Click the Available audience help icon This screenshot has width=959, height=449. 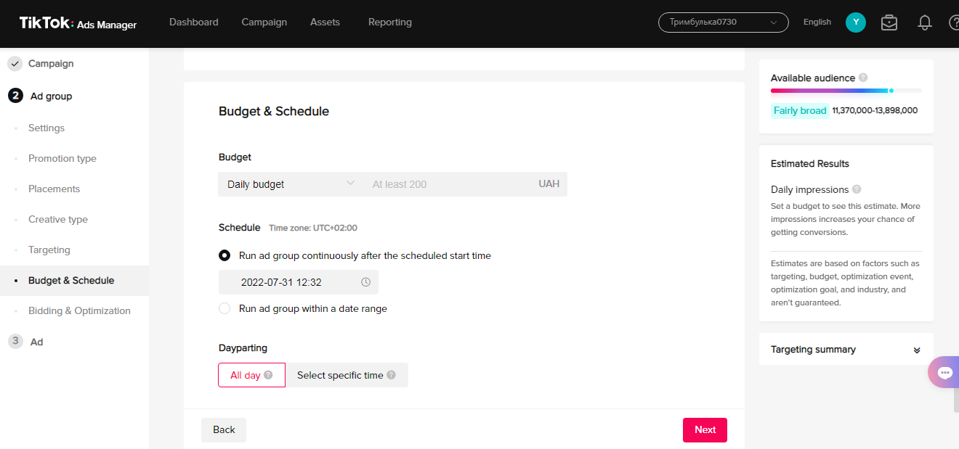863,78
